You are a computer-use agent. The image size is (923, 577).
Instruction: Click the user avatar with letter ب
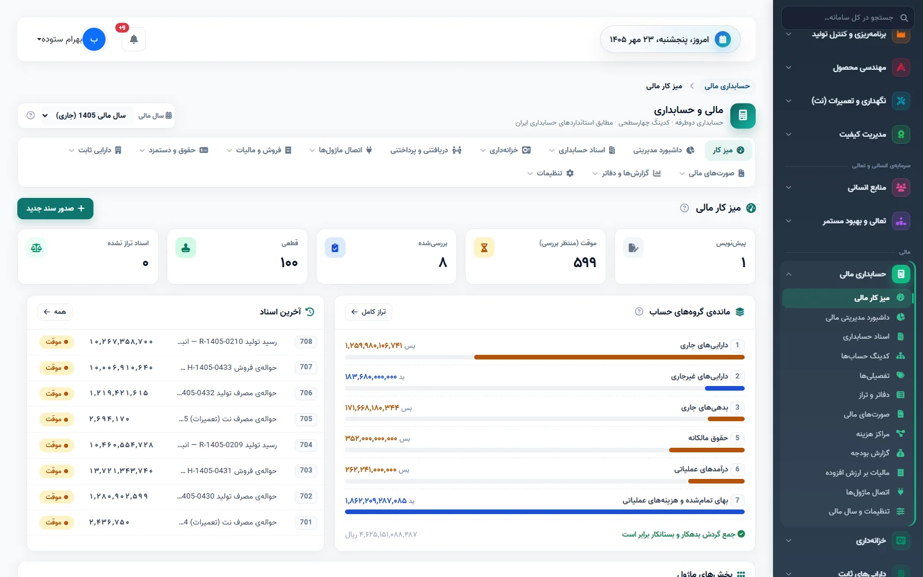coord(94,39)
